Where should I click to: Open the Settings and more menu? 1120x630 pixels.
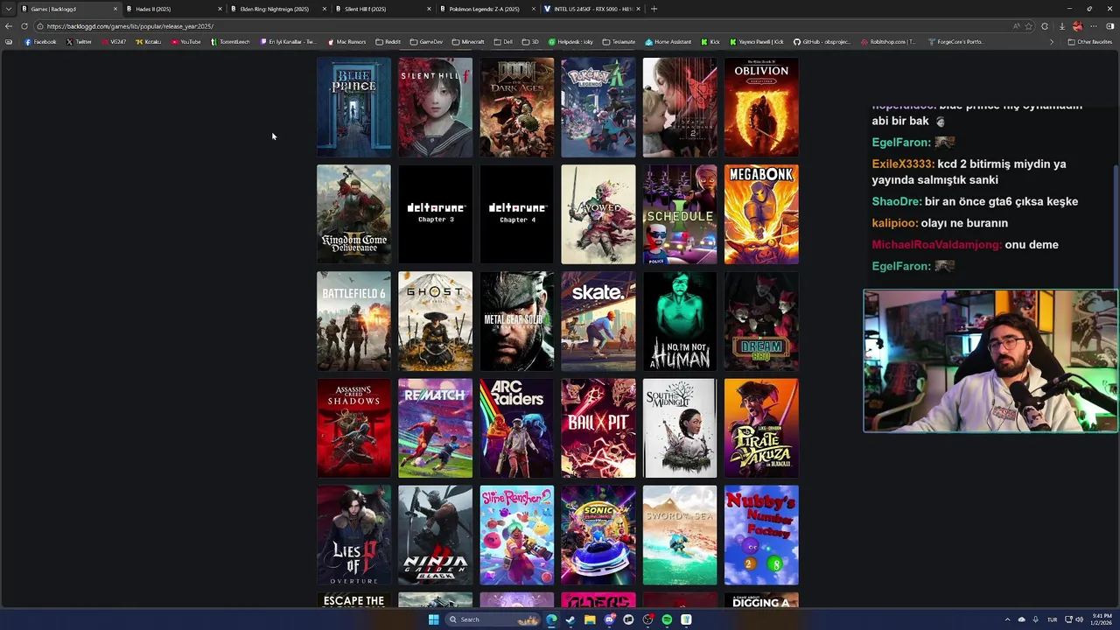[x=1093, y=26]
